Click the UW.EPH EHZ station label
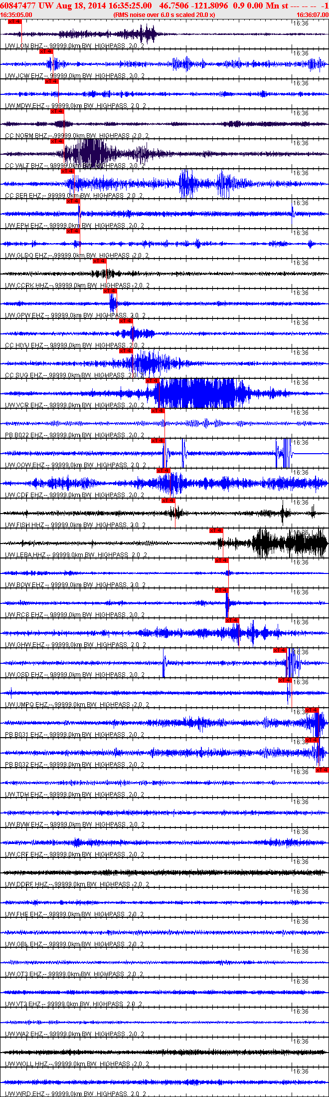This screenshot has height=1097, width=329. click(24, 226)
